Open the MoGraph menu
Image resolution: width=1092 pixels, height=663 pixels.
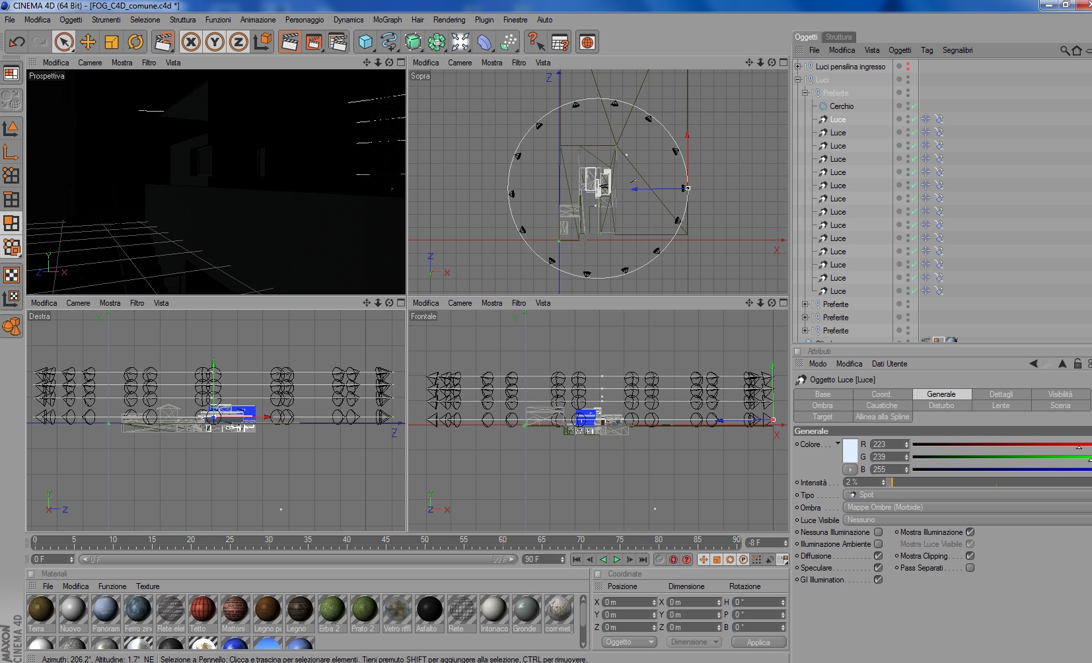pyautogui.click(x=387, y=20)
